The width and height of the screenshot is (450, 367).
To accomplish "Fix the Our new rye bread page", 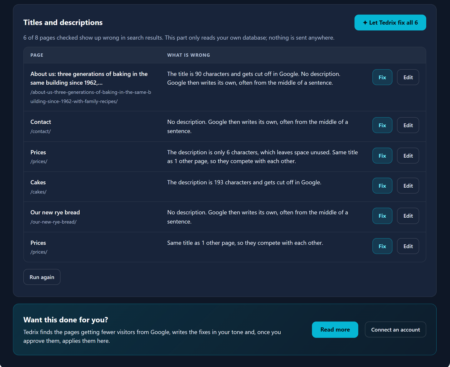I will pos(382,216).
